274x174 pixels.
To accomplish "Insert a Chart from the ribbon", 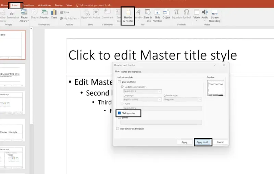I will click(x=54, y=14).
